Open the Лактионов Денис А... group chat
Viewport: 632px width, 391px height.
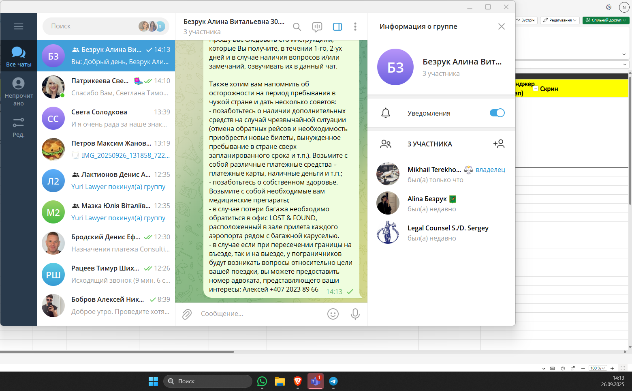click(x=106, y=181)
